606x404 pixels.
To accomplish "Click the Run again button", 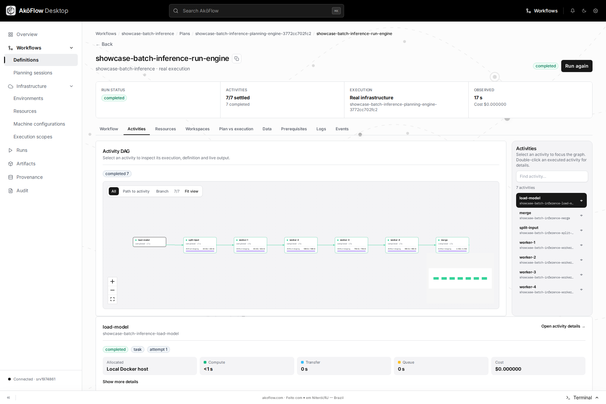I will 577,66.
